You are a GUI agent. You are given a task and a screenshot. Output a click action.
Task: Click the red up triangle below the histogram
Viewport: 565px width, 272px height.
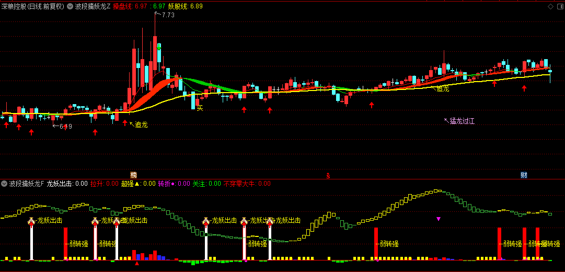coord(137,264)
